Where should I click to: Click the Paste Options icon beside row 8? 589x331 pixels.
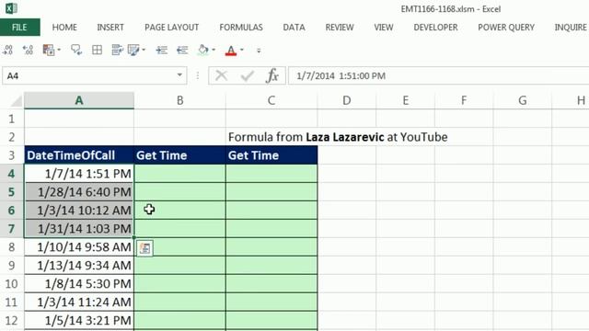[145, 248]
